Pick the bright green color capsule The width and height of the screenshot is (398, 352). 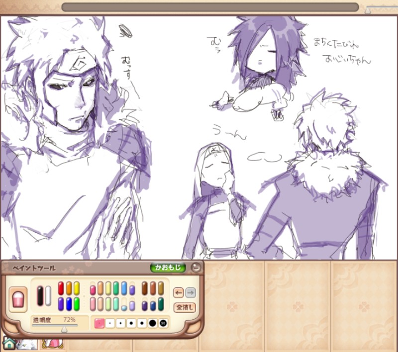[x=77, y=304]
